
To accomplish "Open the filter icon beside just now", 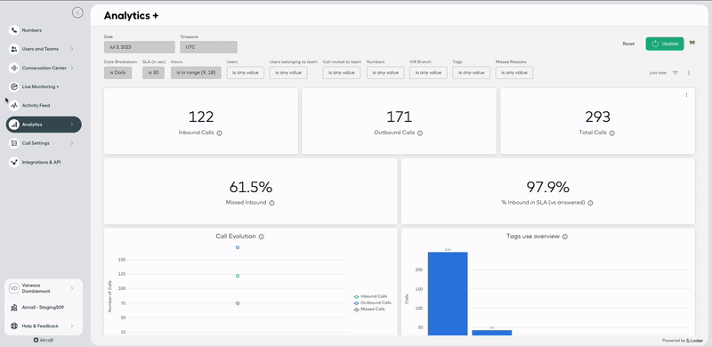I will [x=676, y=73].
